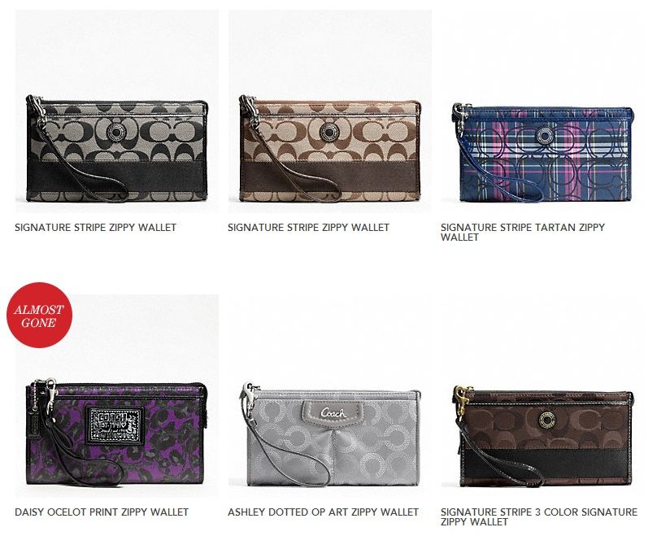The image size is (670, 549).
Task: Open the silver Ashley Dotted Op Art wallet image
Action: coord(330,396)
